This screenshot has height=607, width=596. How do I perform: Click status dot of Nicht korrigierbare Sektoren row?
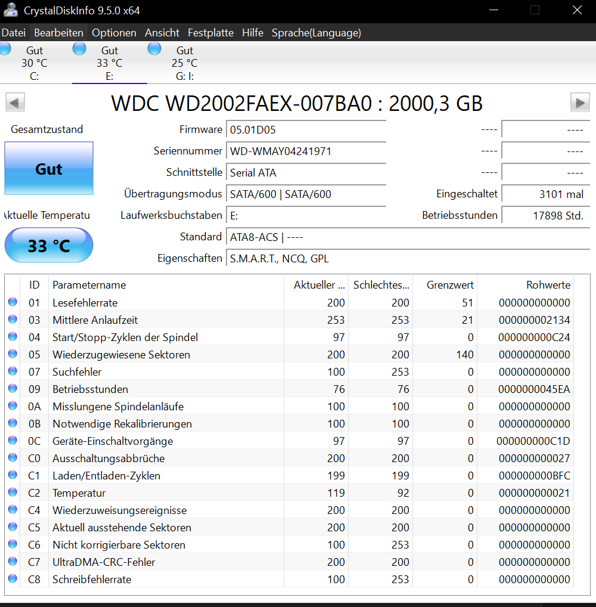tap(13, 544)
